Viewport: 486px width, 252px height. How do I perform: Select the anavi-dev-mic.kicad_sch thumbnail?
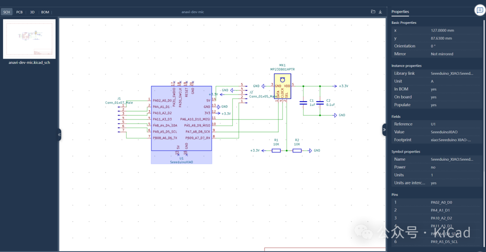(29, 39)
